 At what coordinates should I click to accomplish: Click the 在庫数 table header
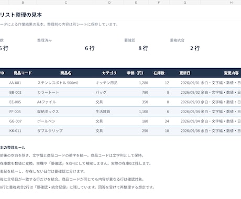[x=159, y=73]
